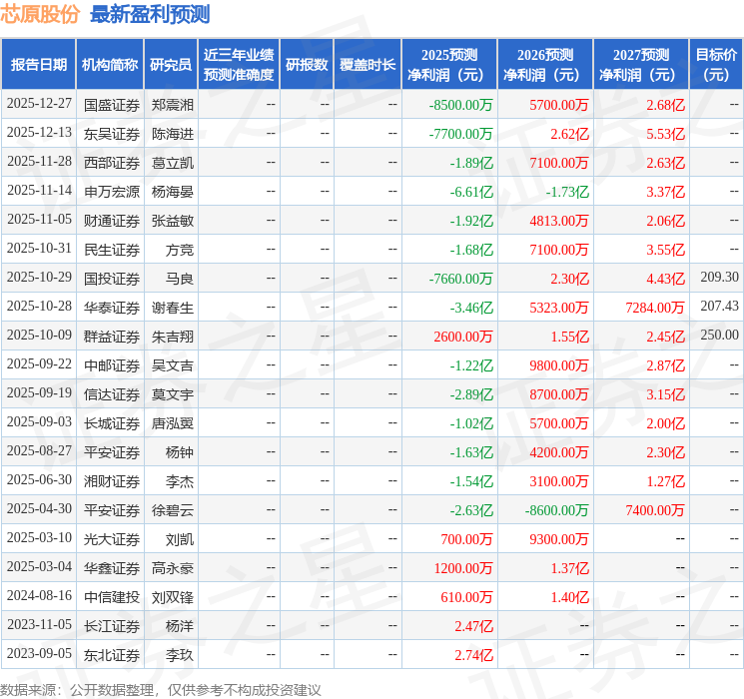Click the 覆盖时长 column header
The image size is (744, 699).
(x=368, y=65)
